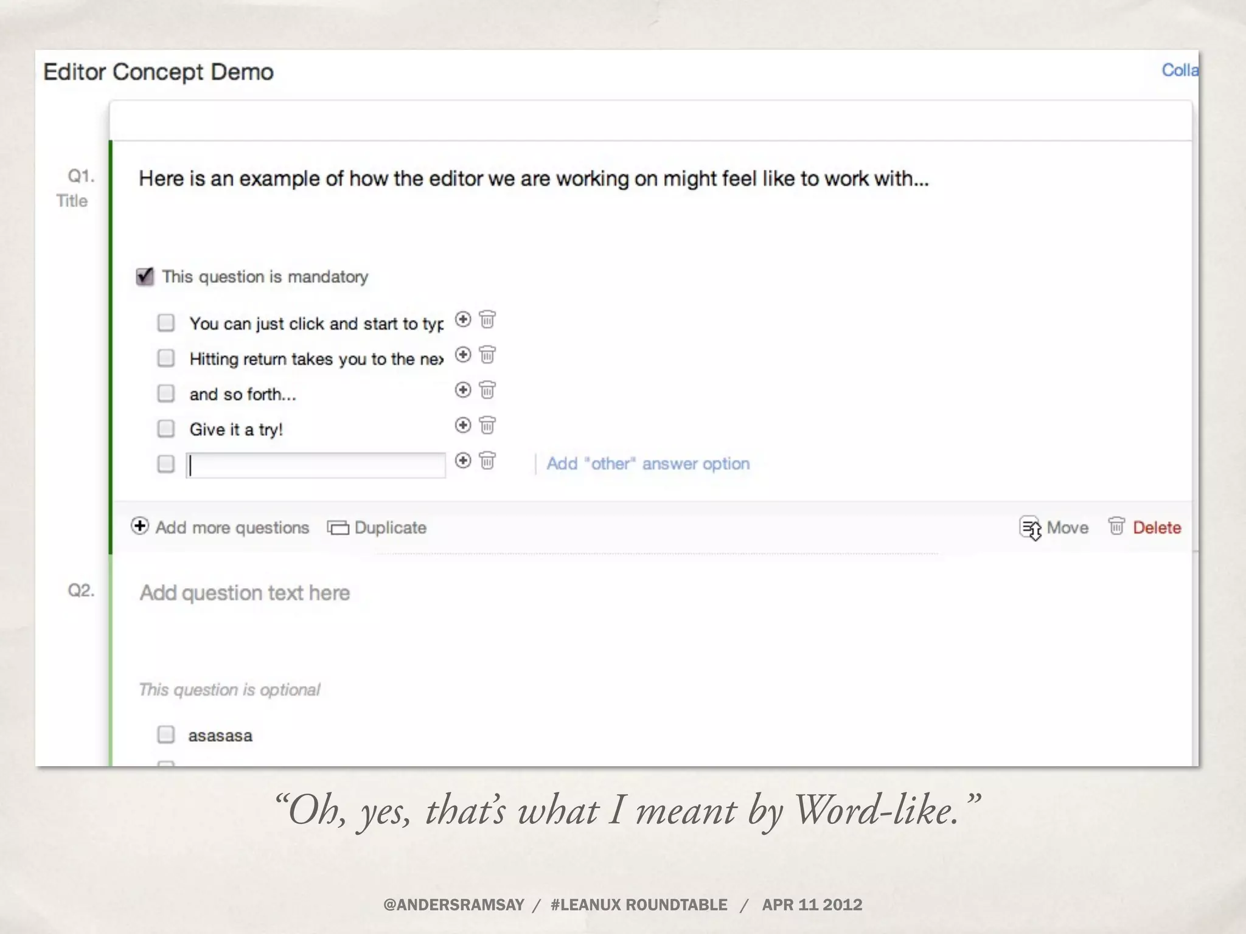
Task: Click plus icon beside 'Hitting return' answer
Action: pyautogui.click(x=463, y=355)
